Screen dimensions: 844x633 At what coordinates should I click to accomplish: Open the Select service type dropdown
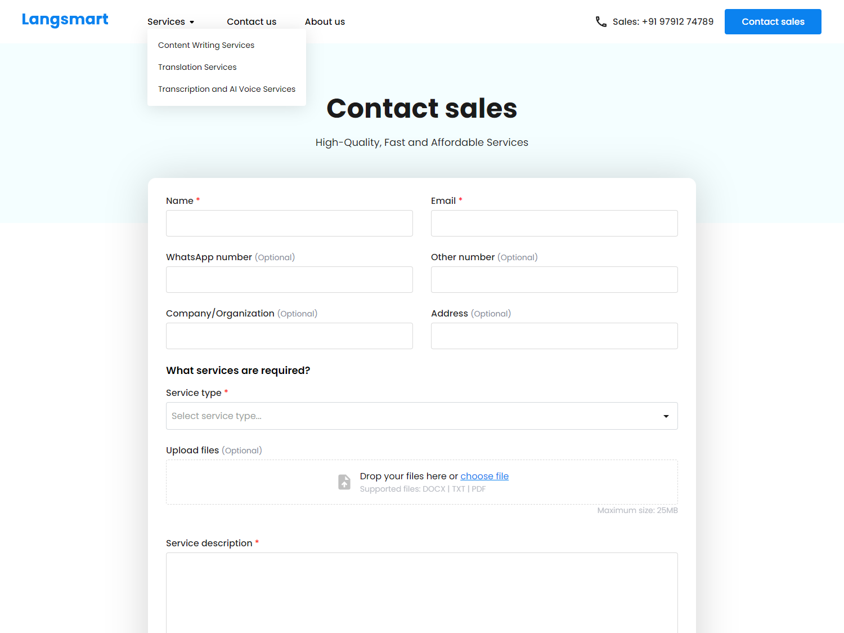pyautogui.click(x=422, y=416)
